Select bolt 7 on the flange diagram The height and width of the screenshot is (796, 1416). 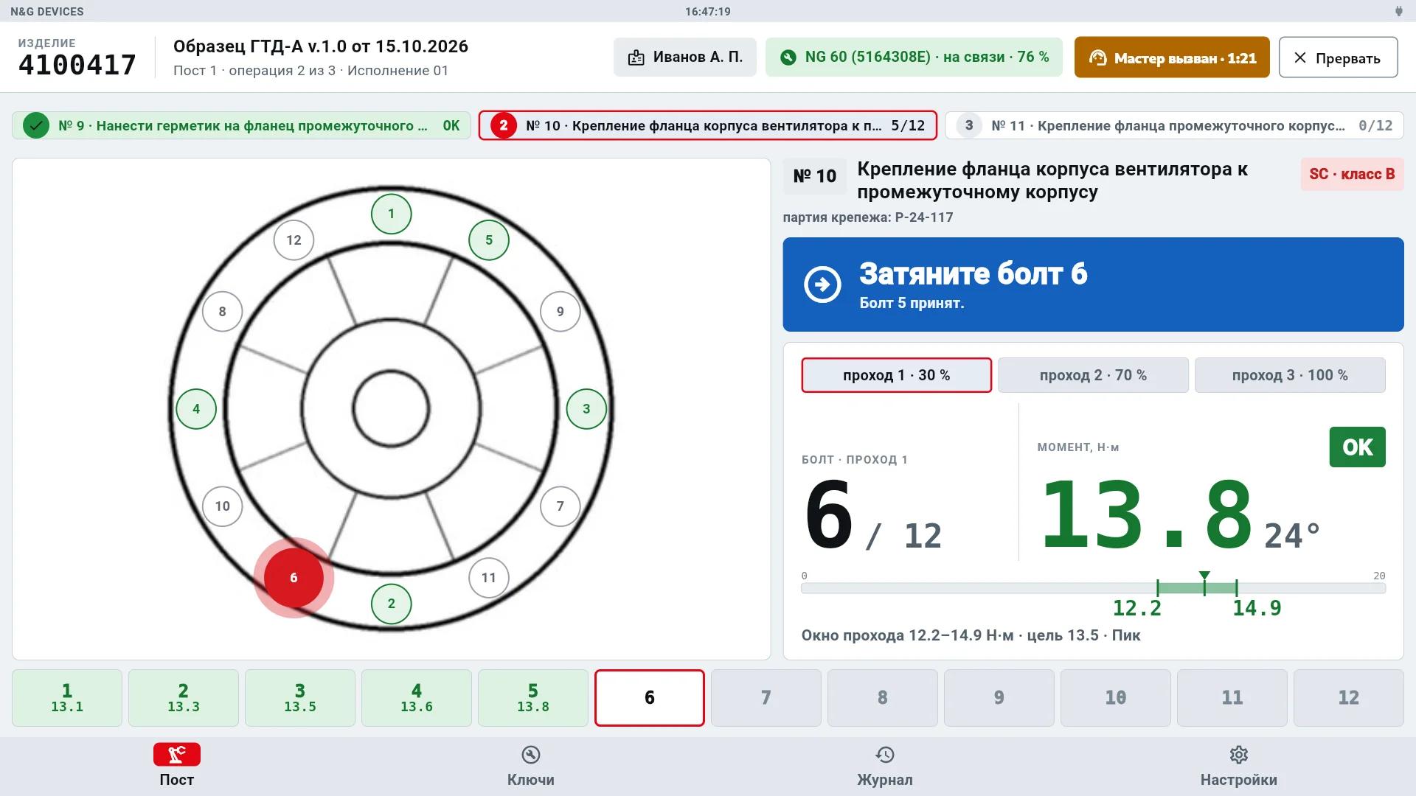coord(560,506)
